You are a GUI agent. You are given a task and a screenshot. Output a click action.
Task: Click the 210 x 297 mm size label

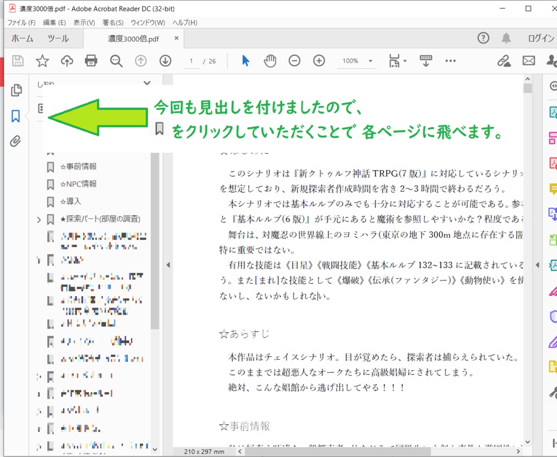click(x=205, y=452)
